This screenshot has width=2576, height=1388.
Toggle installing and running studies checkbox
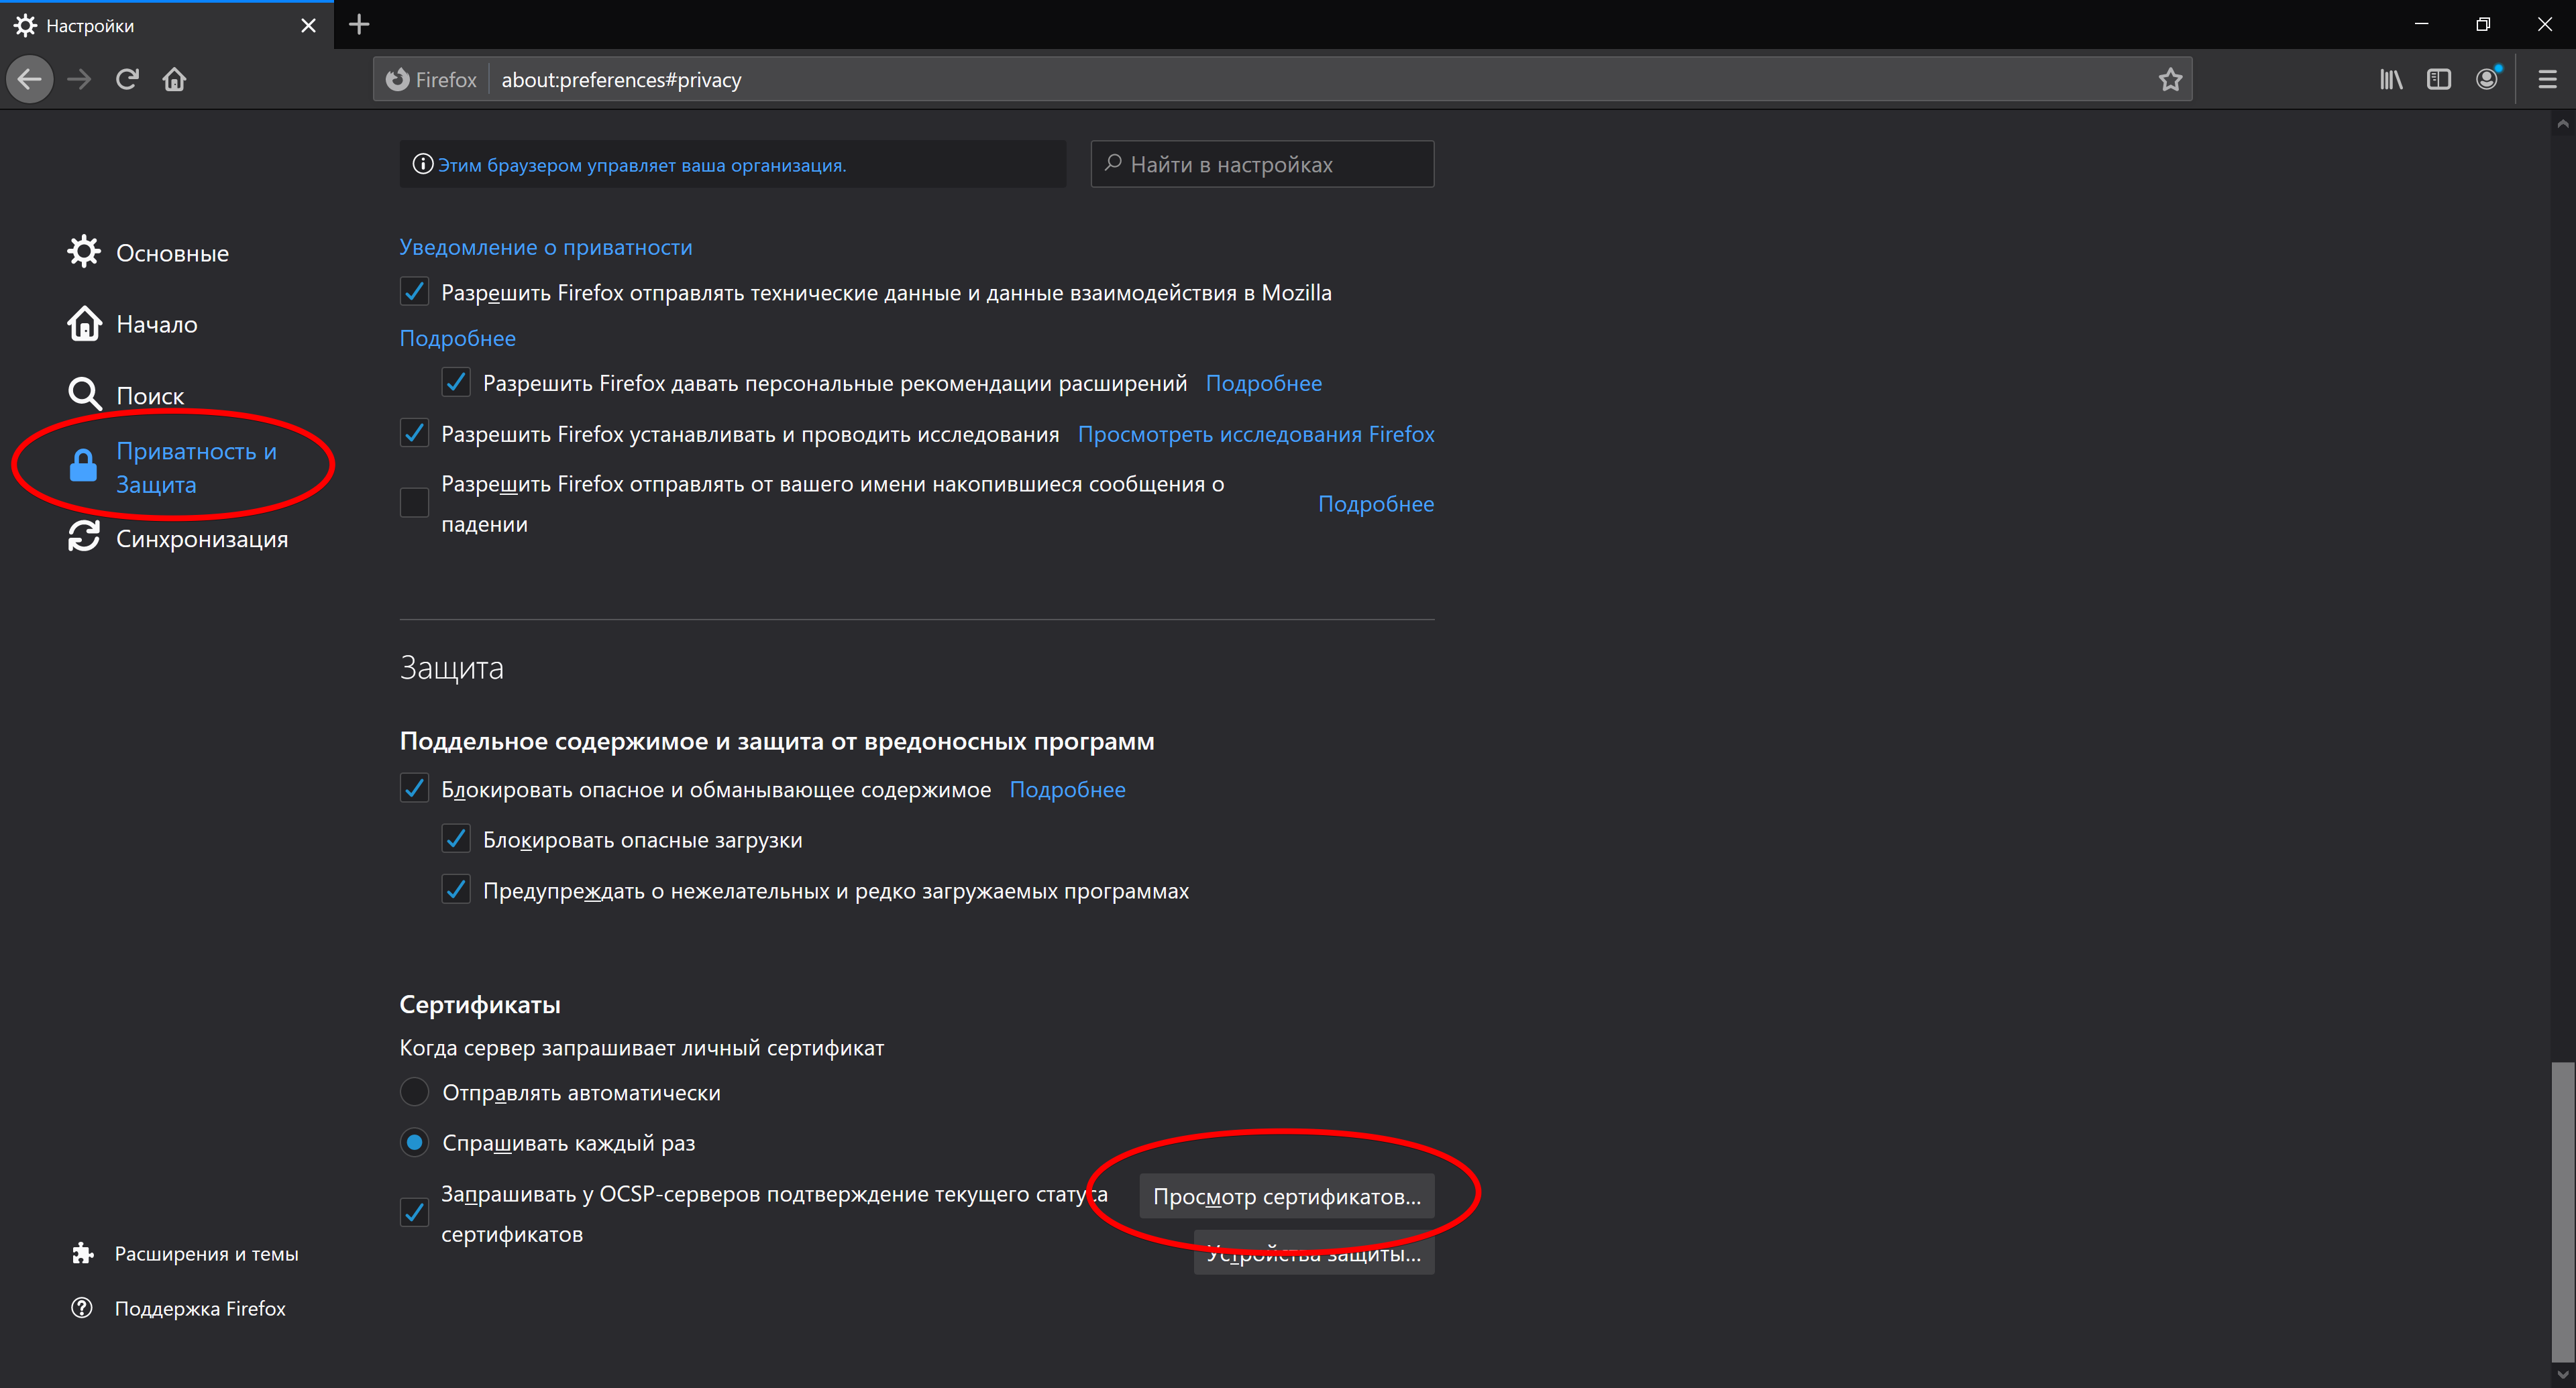tap(414, 432)
